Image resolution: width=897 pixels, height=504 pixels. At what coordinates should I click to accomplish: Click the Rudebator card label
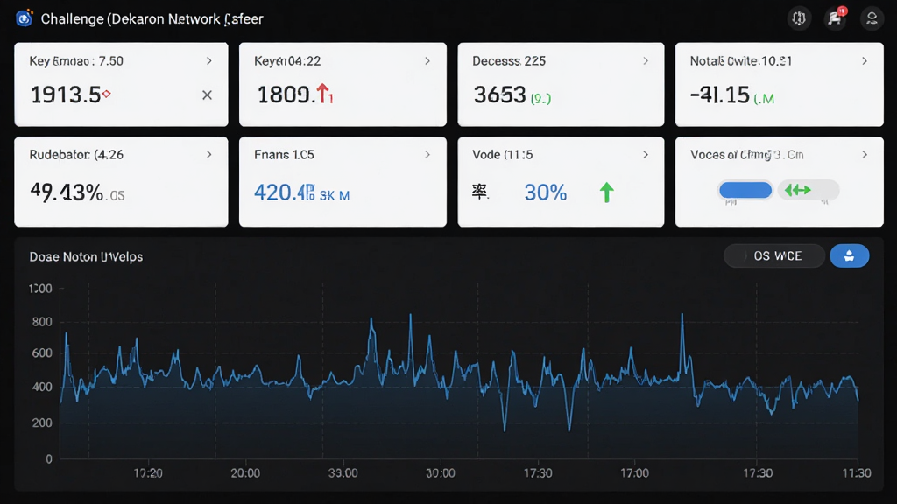click(x=77, y=155)
